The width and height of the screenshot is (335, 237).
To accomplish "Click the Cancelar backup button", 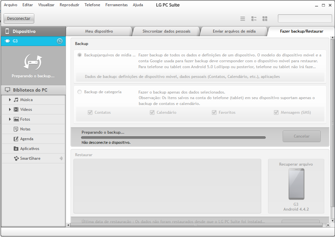I will pyautogui.click(x=301, y=136).
